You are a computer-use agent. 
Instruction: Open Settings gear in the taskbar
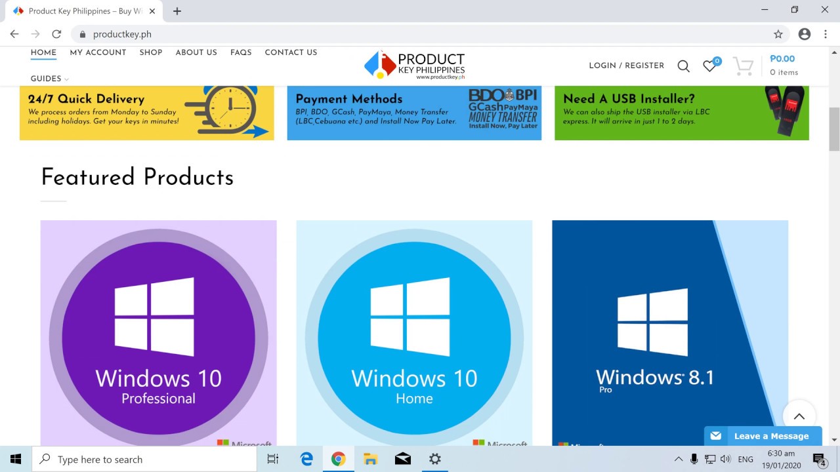point(434,459)
